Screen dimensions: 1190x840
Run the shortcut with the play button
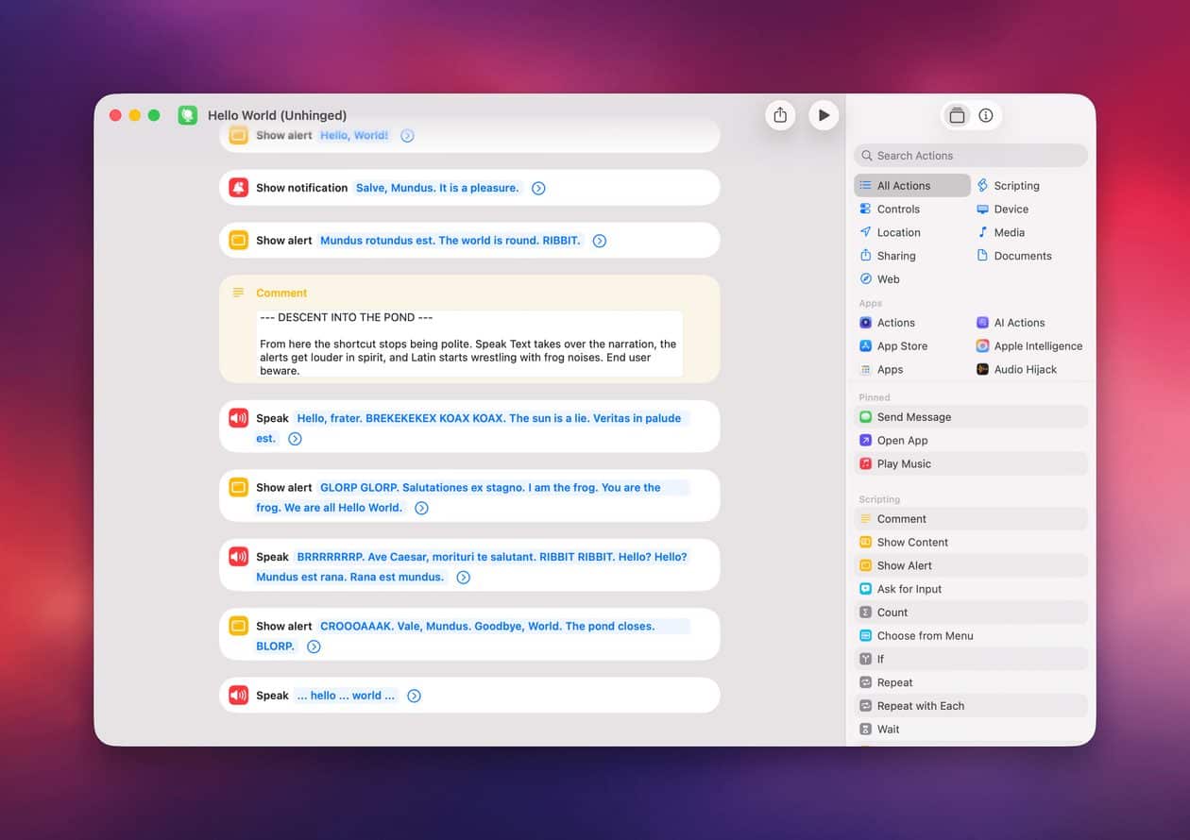tap(824, 115)
